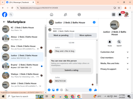The image size is (133, 99).
Task: Open Chrome three-dot menu
Action: click(x=130, y=8)
